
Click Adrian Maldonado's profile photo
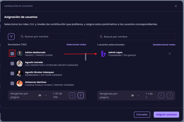tap(19, 54)
